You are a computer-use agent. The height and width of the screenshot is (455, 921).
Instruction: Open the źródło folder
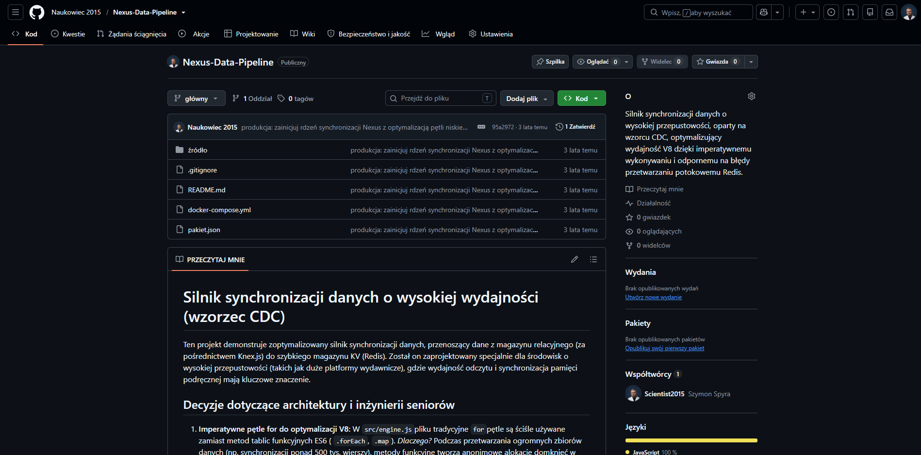[197, 150]
